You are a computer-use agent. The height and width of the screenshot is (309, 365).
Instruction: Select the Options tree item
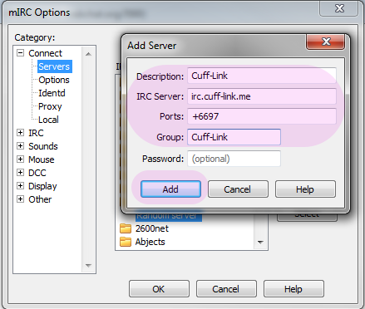click(54, 80)
